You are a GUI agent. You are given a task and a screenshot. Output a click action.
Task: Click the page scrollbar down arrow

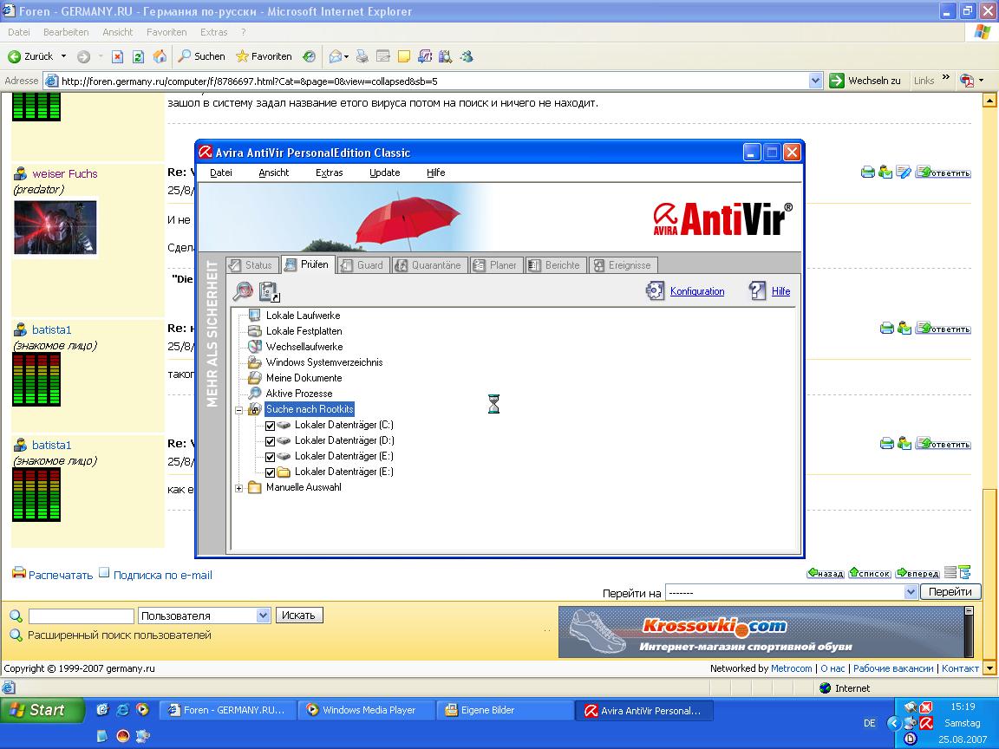(989, 668)
